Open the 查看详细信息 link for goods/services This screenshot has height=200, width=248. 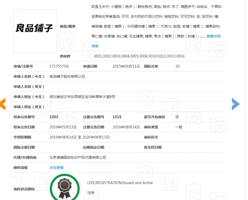pyautogui.click(x=213, y=36)
